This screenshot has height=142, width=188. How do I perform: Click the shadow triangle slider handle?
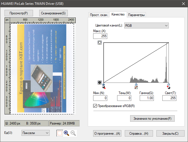pos(104,84)
